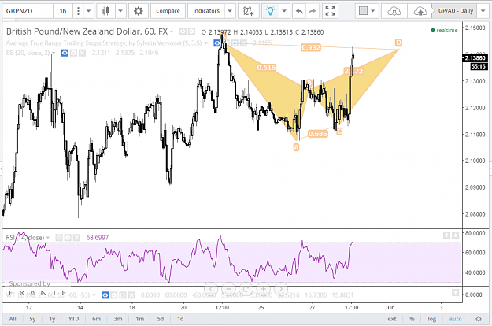
Task: Toggle visibility eye of main GBPNZD series
Action: (x=183, y=31)
